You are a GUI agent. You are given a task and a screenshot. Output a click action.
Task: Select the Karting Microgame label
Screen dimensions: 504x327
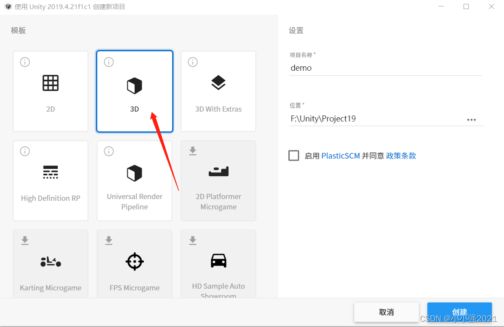tap(50, 288)
